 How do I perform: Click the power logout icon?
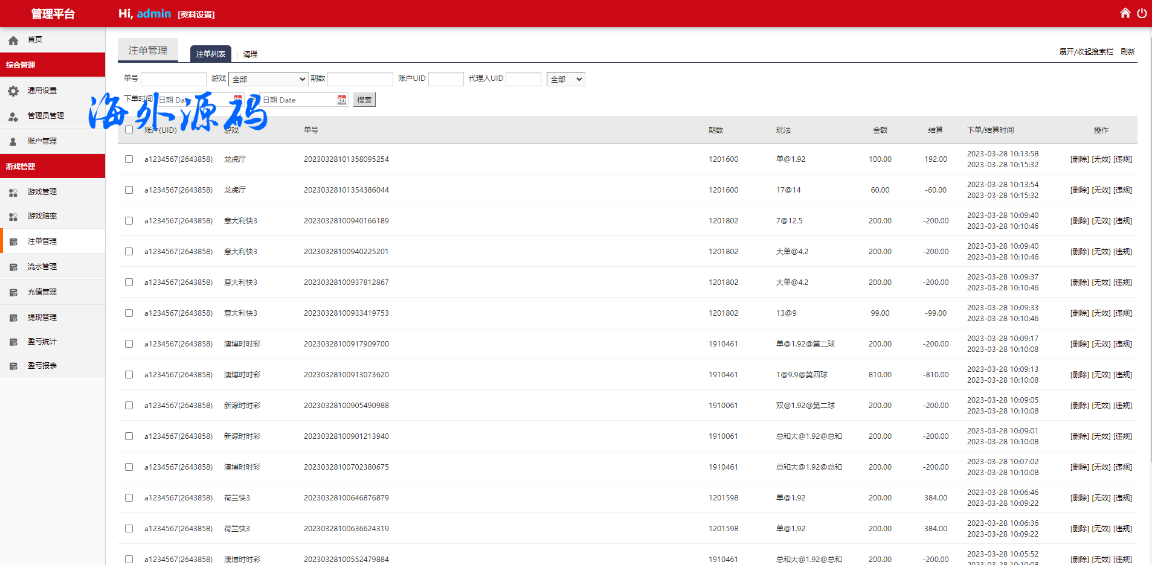(x=1142, y=13)
